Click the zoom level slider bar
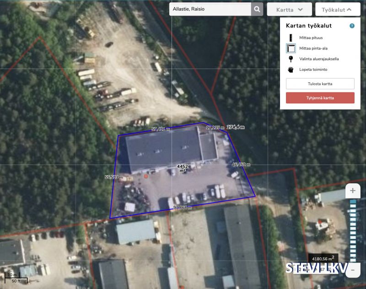Viewport: 366px width, 289px height. click(x=352, y=231)
